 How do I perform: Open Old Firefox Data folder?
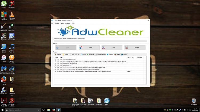(12, 91)
